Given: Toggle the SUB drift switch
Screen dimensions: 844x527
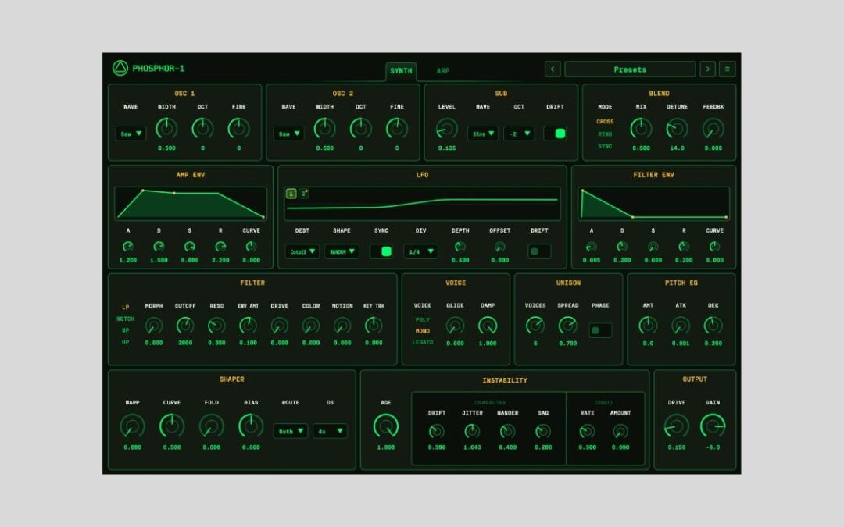Looking at the screenshot, I should tap(555, 134).
